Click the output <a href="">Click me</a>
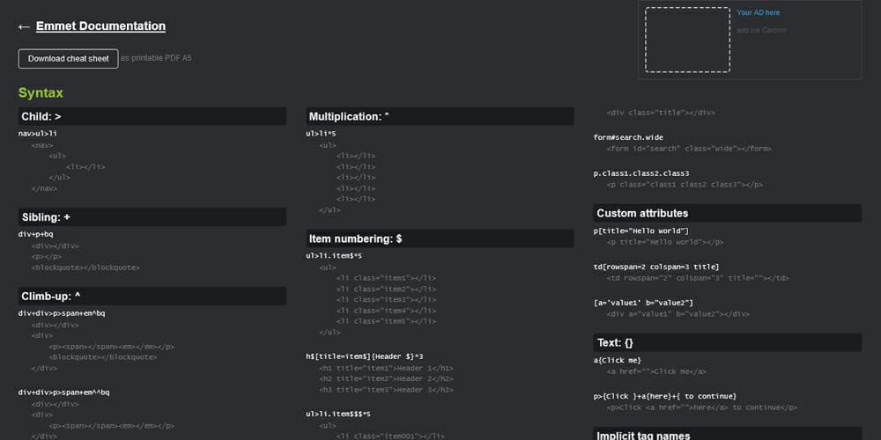This screenshot has width=881, height=440. [656, 371]
